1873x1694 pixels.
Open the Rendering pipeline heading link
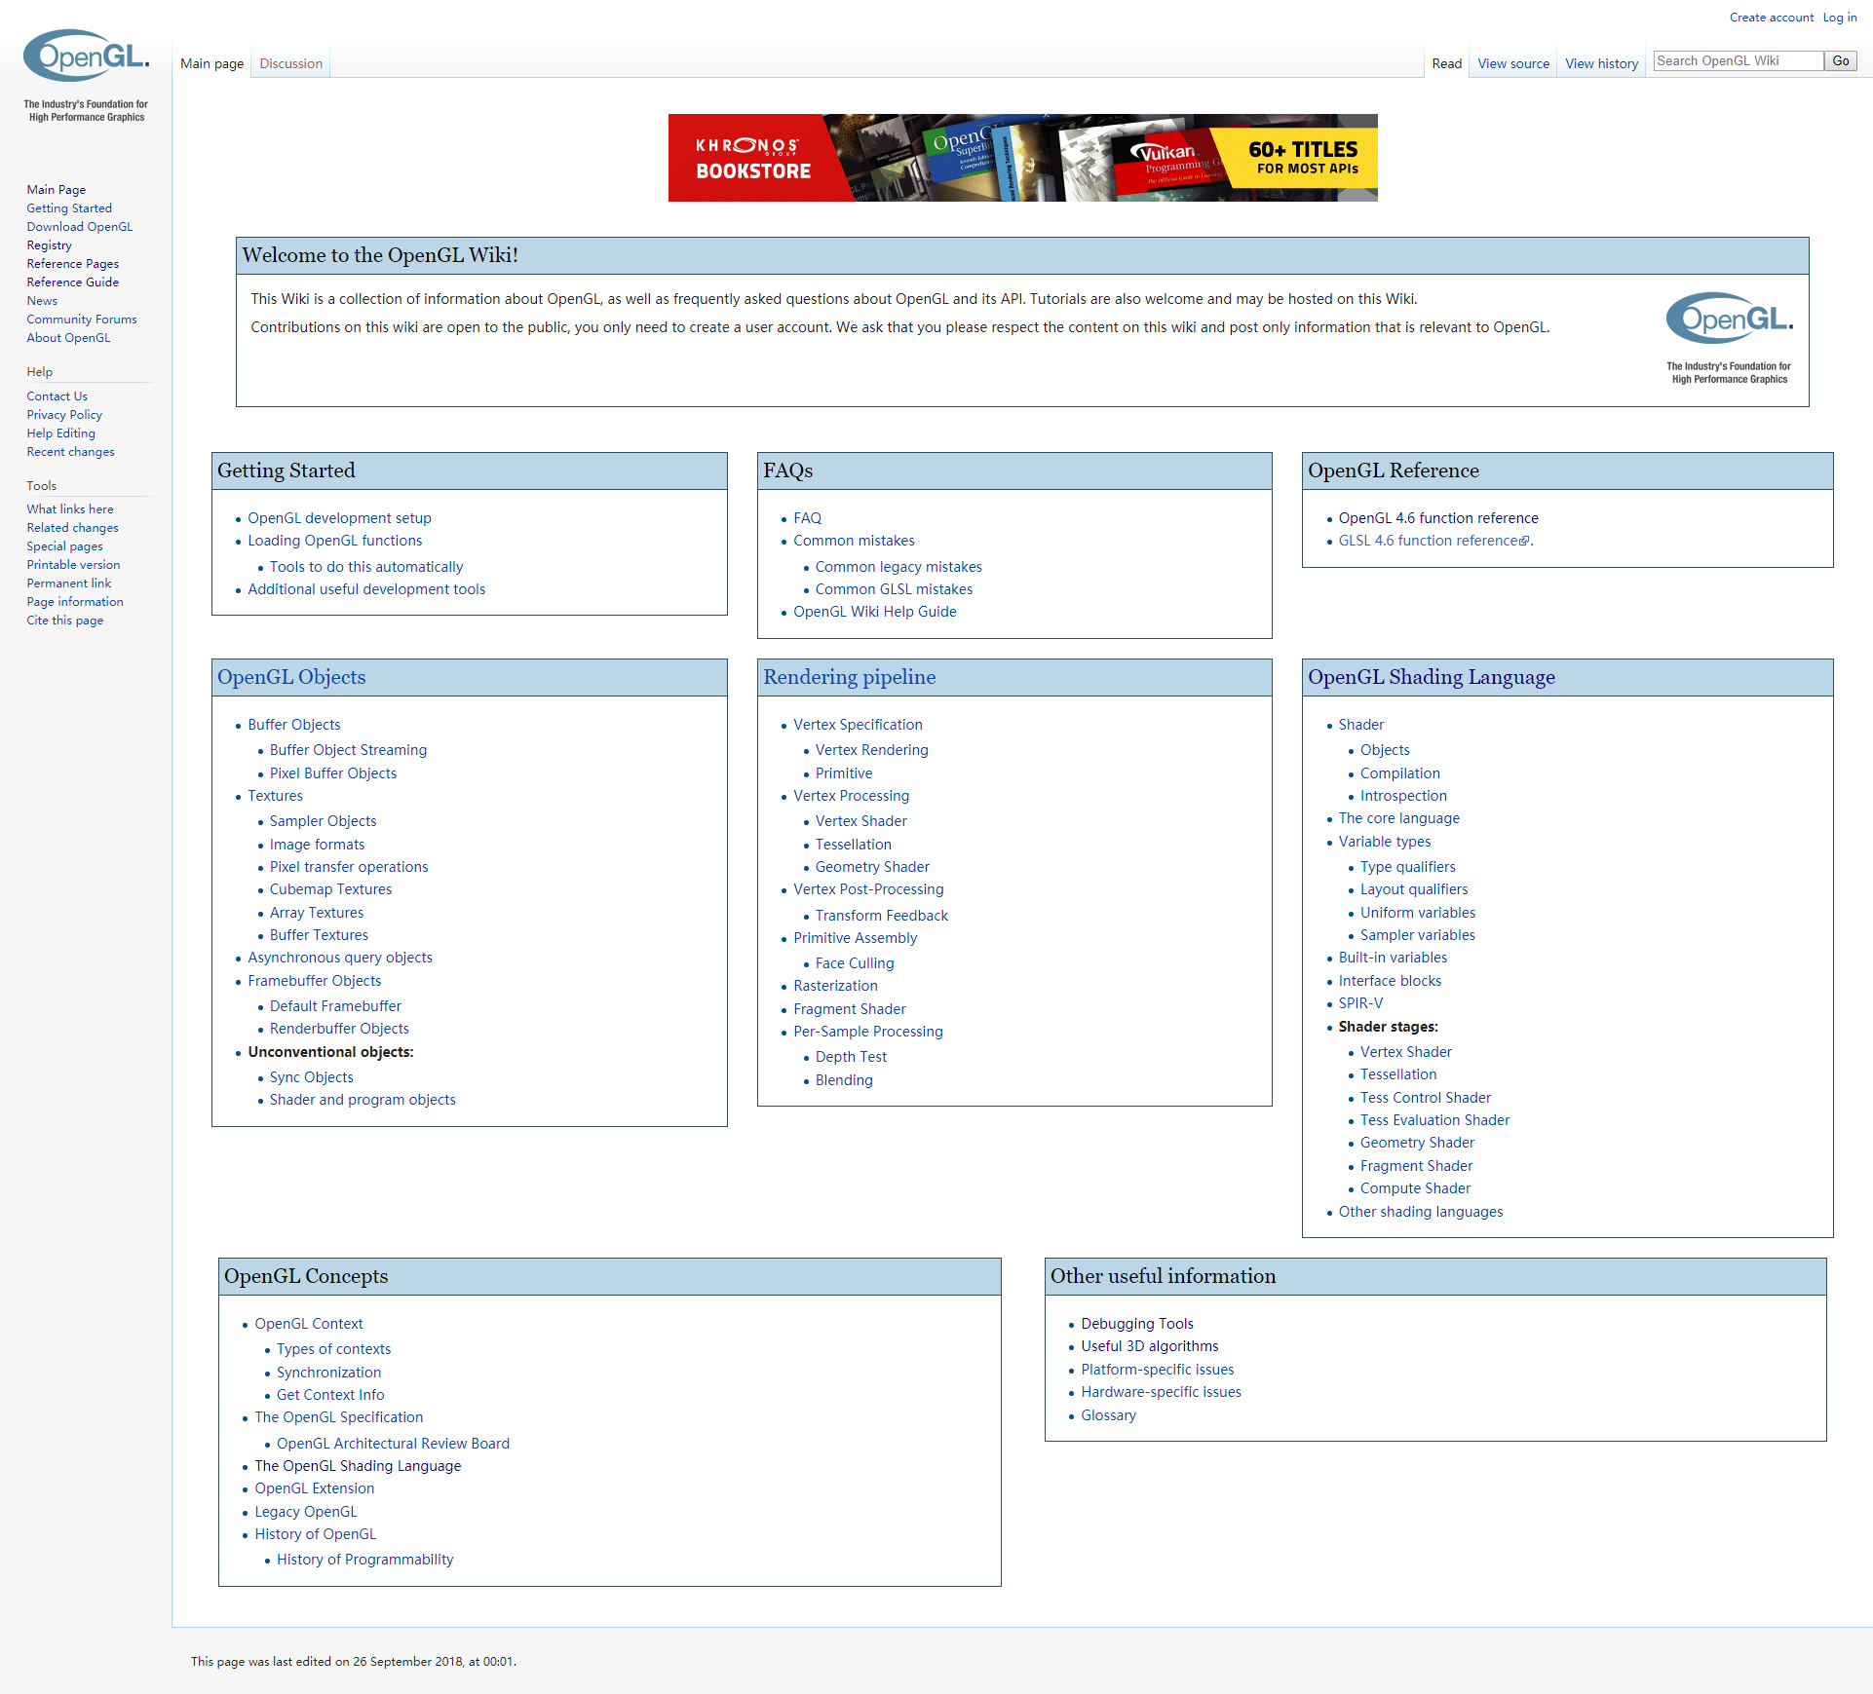849,677
